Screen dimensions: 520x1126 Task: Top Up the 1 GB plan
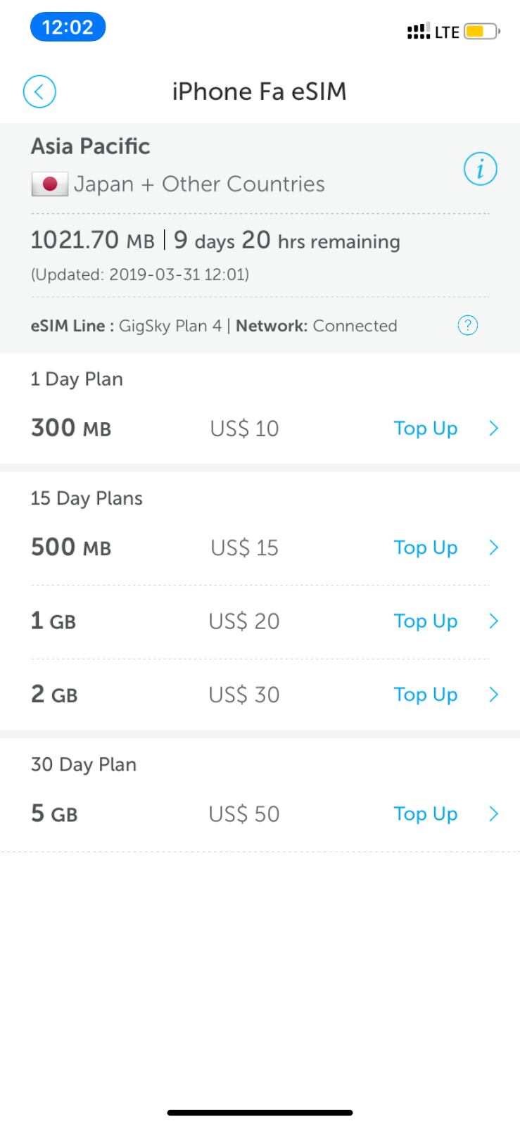click(425, 621)
